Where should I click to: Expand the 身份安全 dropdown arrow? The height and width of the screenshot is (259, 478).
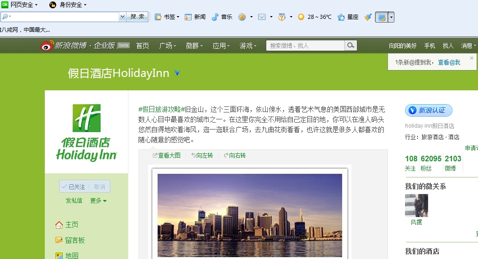[x=85, y=5]
